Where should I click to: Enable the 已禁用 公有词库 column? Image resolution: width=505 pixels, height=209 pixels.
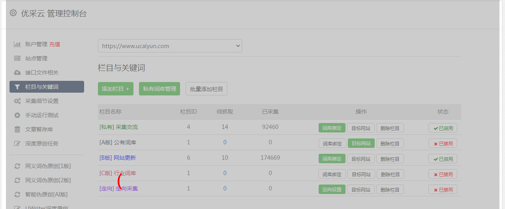pos(443,143)
